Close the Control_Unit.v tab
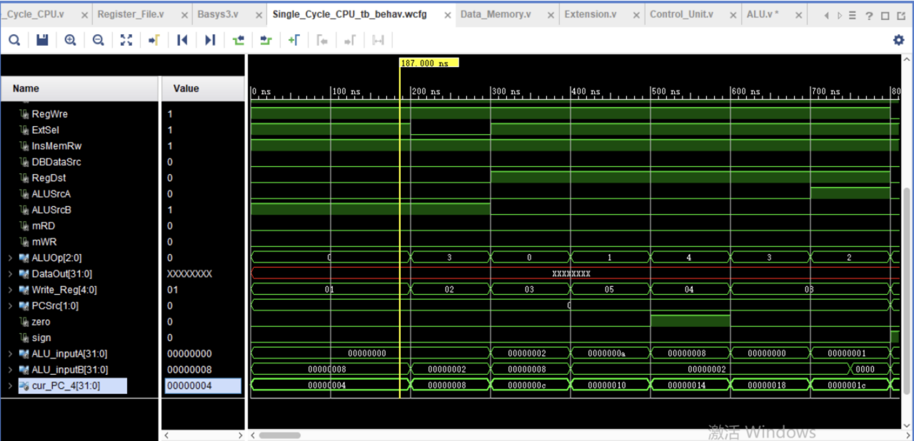 pos(733,15)
